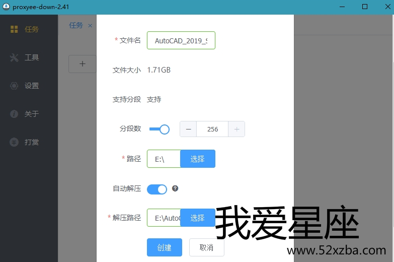394x262 pixels.
Task: Click the 任务 grid icon in sidebar
Action: coord(14,29)
